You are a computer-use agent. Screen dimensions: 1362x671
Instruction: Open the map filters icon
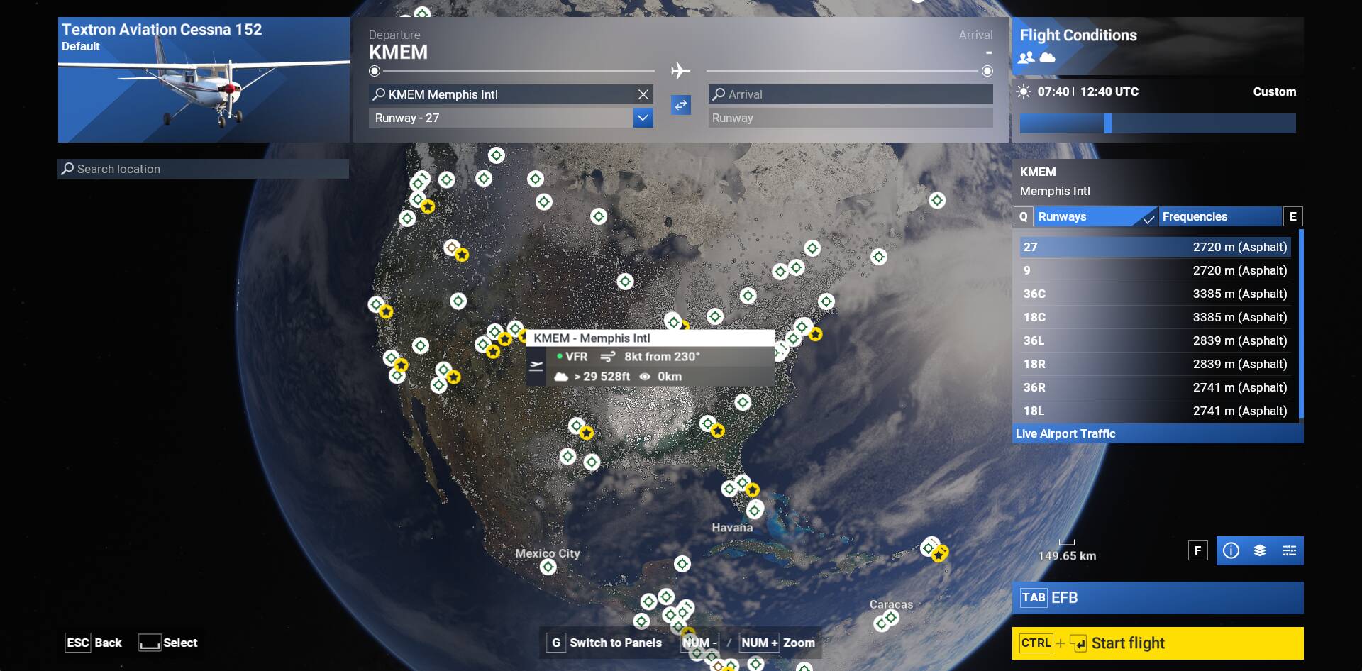pos(1289,550)
